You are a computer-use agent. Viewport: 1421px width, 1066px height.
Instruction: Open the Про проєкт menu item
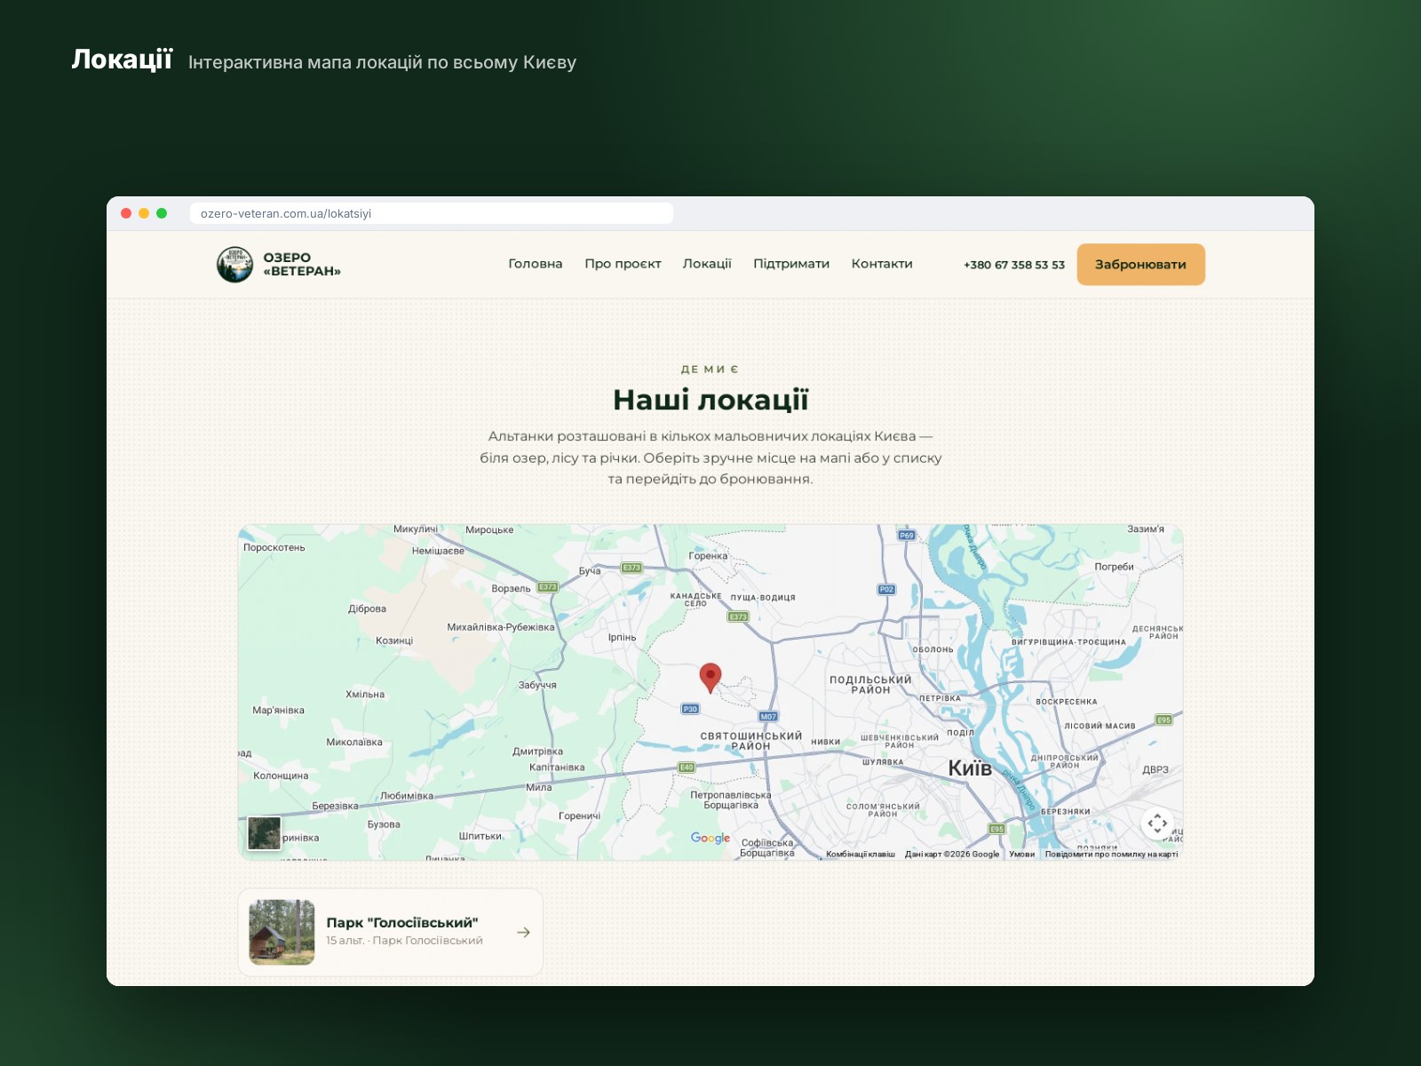point(623,264)
